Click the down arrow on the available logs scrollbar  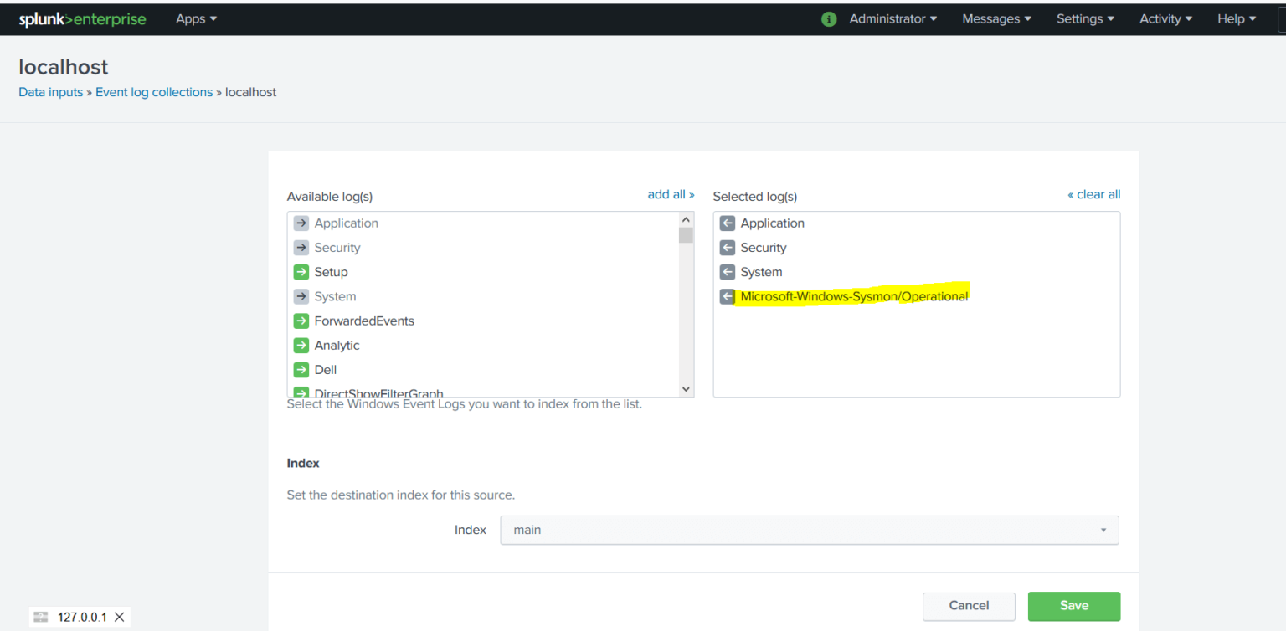tap(686, 388)
